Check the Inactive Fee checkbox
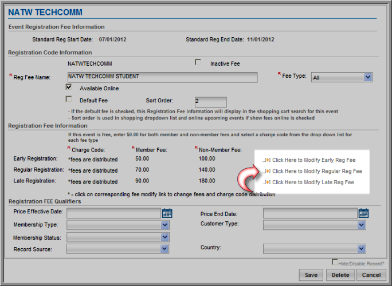The image size is (392, 286). pos(198,62)
